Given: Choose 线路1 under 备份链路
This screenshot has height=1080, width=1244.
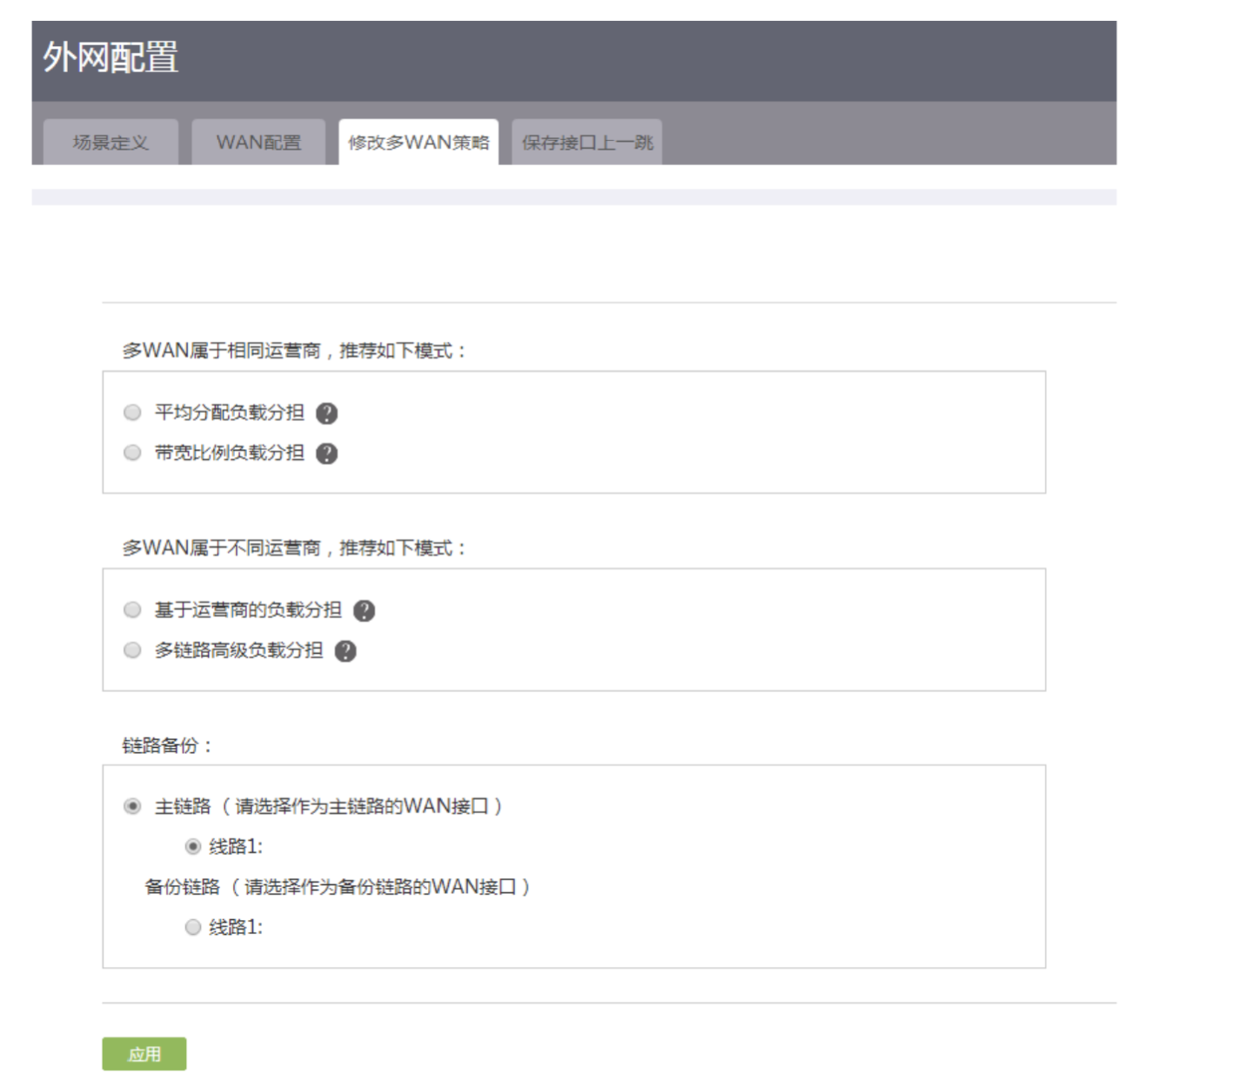Looking at the screenshot, I should coord(193,927).
